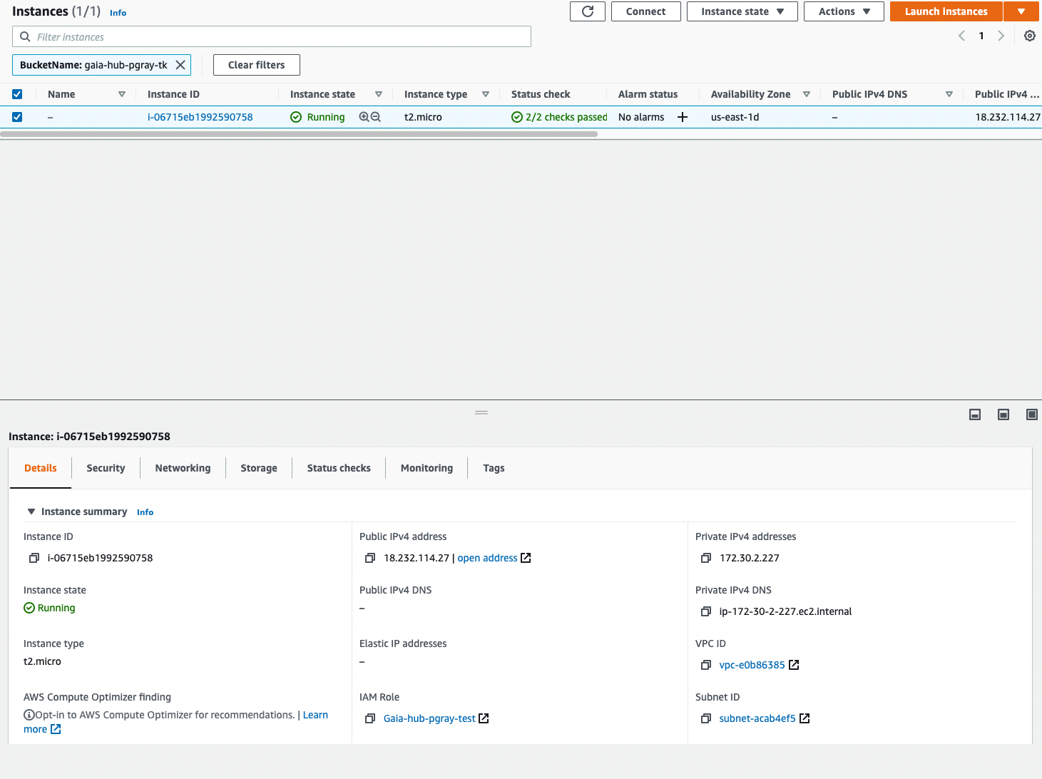Switch to the Security tab
The width and height of the screenshot is (1042, 779).
pos(105,468)
